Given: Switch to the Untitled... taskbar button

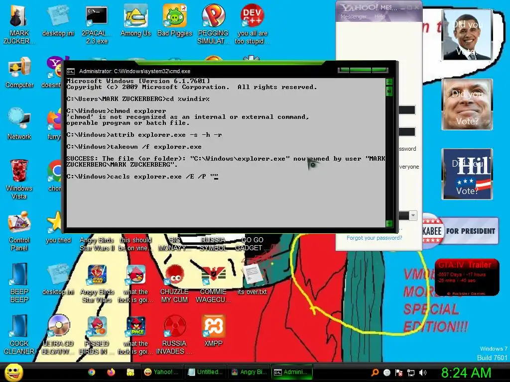Looking at the screenshot, I should 205,372.
